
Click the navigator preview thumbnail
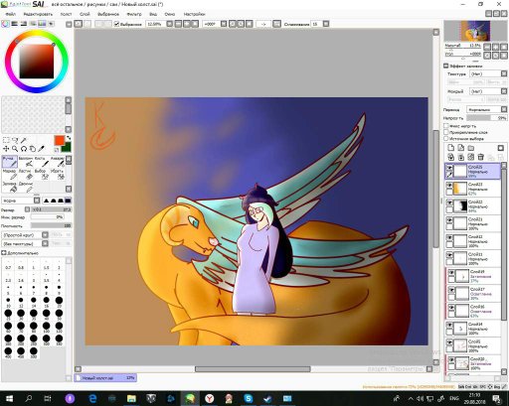coord(475,31)
